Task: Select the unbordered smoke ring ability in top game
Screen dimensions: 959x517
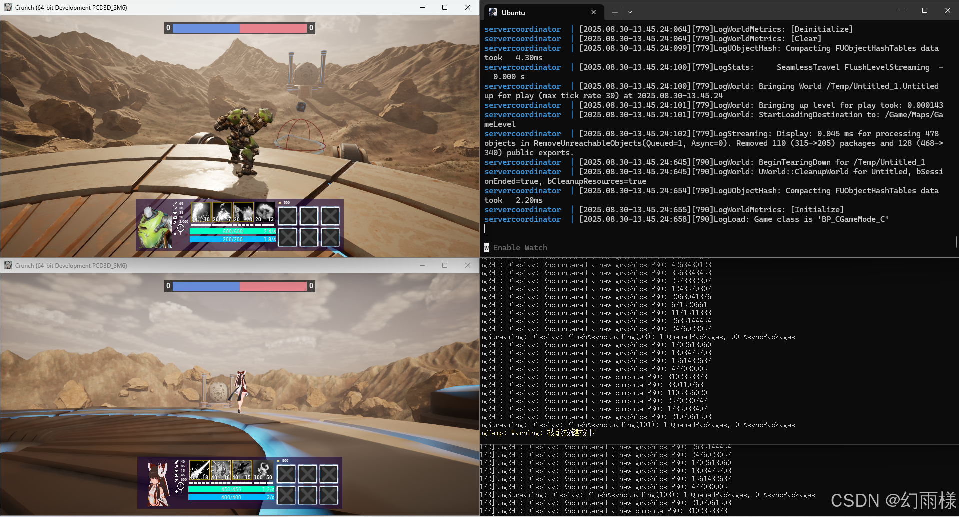Action: pos(265,212)
